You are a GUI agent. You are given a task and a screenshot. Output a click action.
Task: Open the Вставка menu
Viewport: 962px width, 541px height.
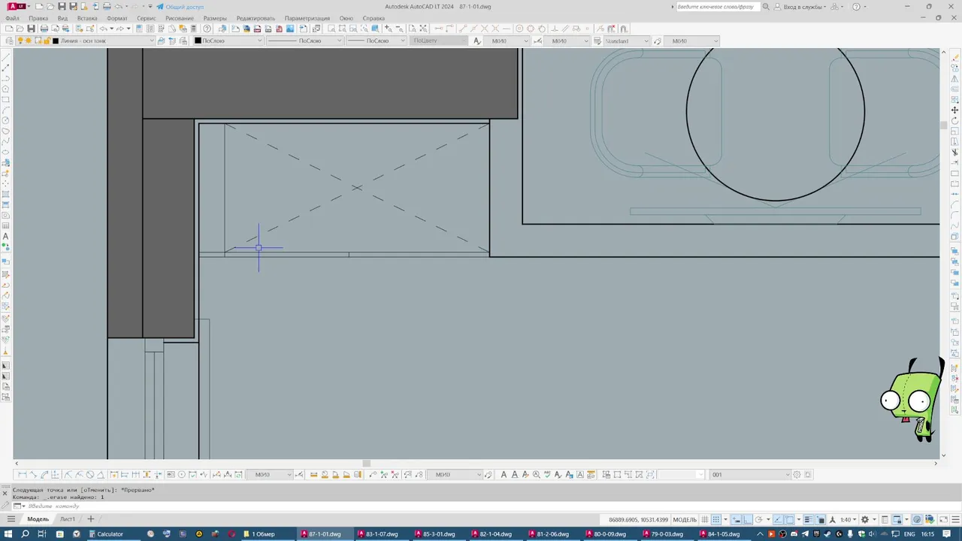[87, 18]
